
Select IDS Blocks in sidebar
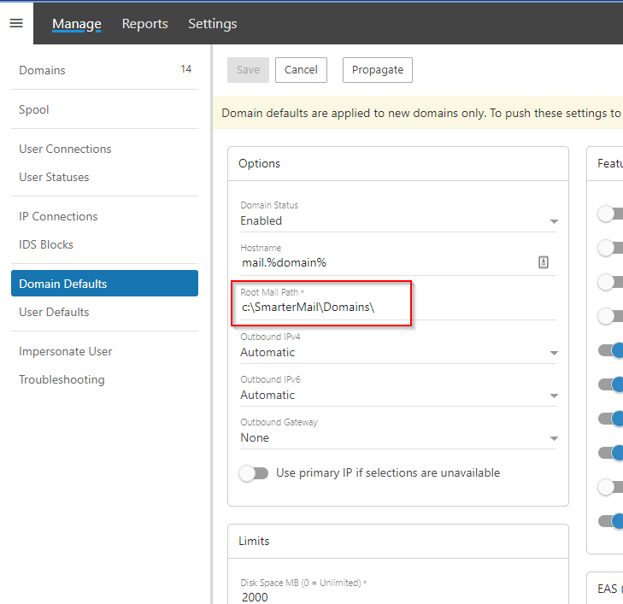point(104,244)
